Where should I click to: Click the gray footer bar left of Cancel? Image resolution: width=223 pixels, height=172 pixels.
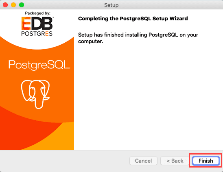(x=64, y=161)
